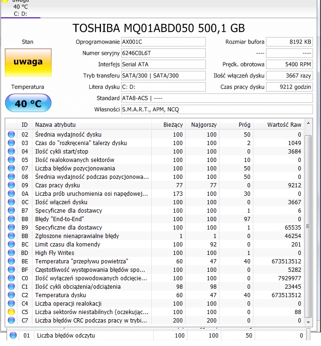321x346 pixels.
Task: Click the blue status icon for attribute C1
Action: (11, 287)
